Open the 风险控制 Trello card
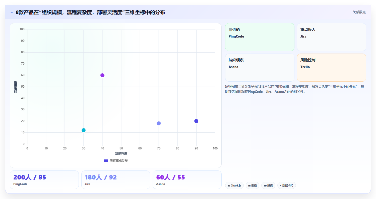376x199 pixels. [331, 68]
